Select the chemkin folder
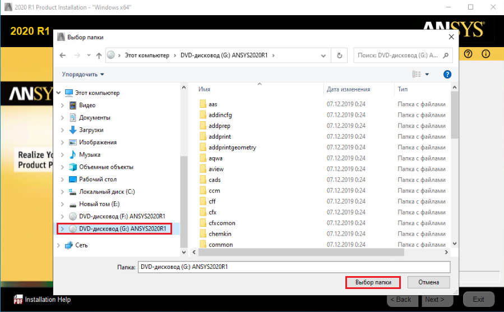 click(x=220, y=234)
